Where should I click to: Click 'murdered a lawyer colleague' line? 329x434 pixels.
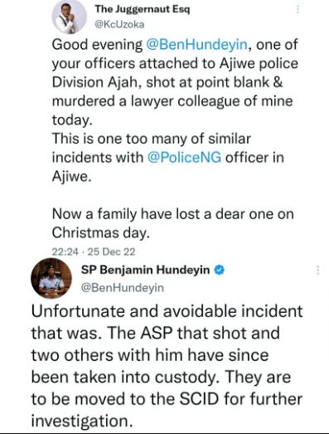(x=172, y=101)
